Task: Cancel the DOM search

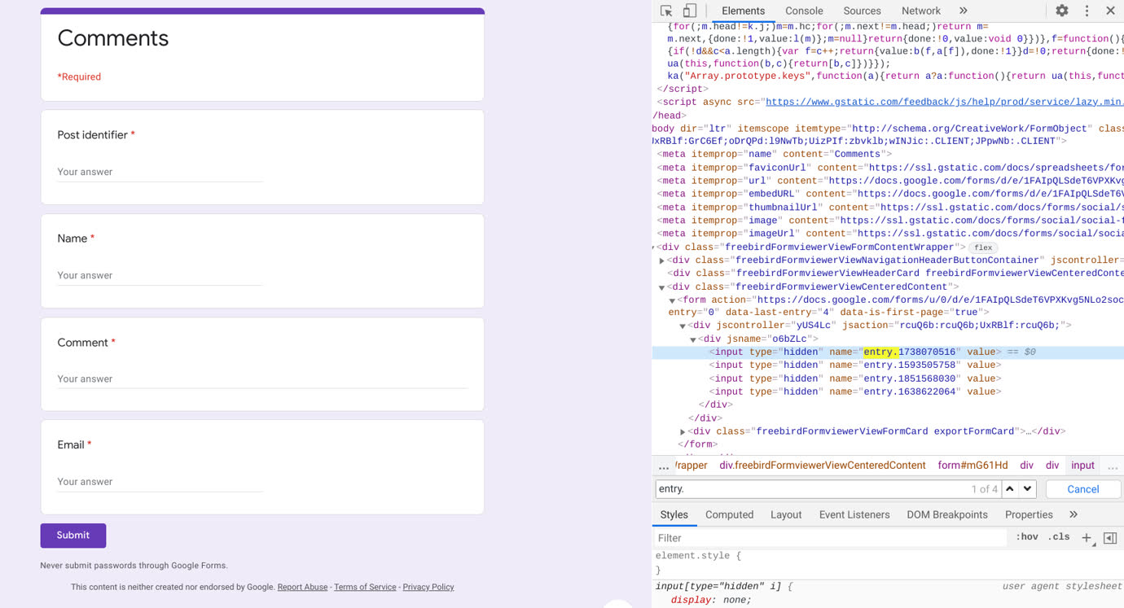Action: click(1083, 489)
